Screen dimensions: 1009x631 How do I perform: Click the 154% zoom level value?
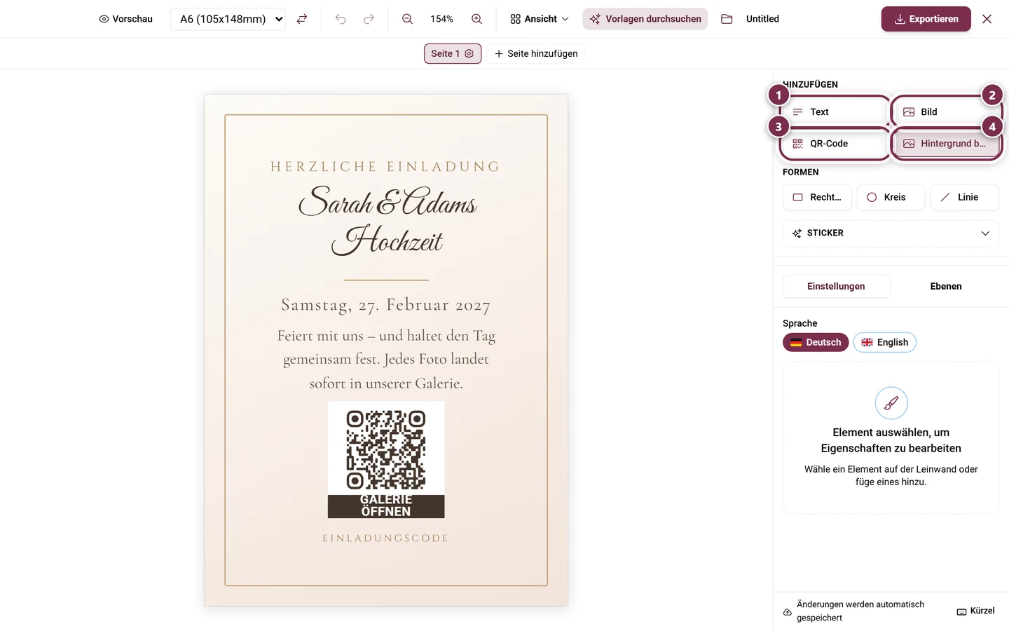pyautogui.click(x=441, y=19)
